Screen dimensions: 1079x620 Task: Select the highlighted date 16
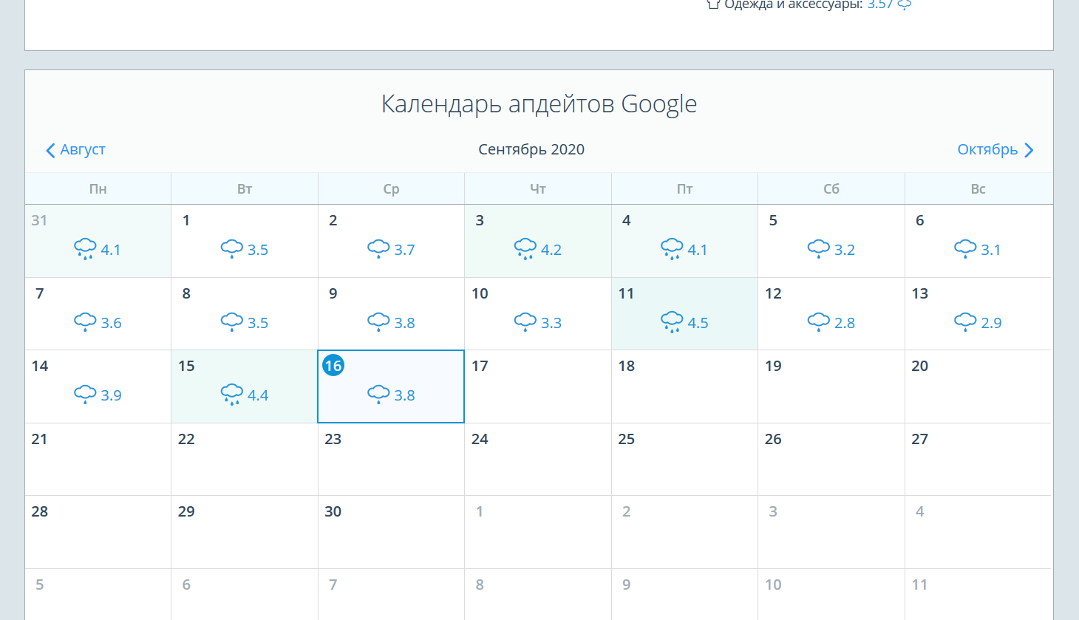click(333, 366)
